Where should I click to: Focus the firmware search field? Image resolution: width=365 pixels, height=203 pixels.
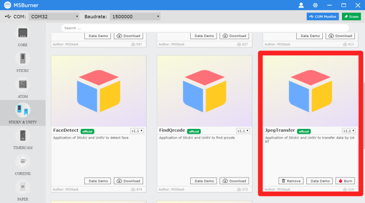(x=205, y=28)
